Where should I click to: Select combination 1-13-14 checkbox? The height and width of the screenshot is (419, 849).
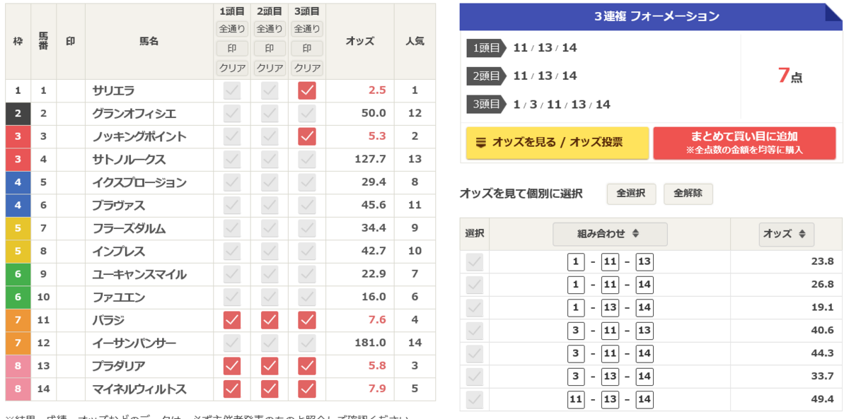[x=474, y=308]
